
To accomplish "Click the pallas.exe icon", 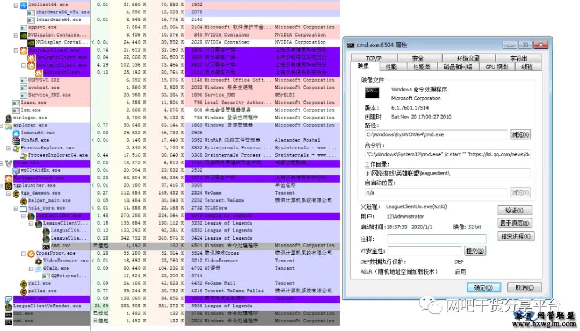I will coord(24,291).
